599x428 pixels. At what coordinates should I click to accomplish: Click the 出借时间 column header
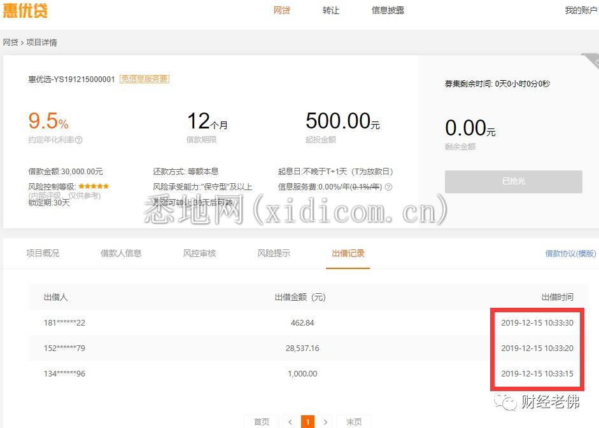coord(558,297)
